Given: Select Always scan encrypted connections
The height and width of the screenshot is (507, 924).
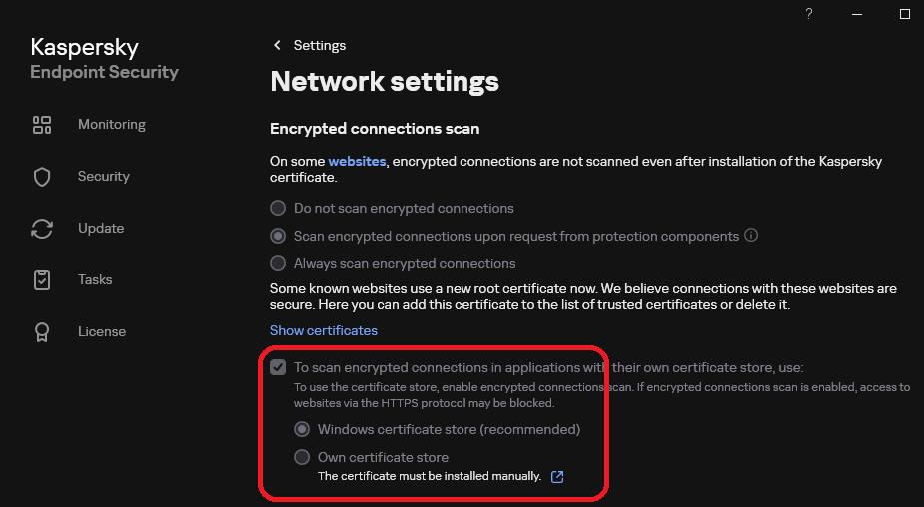Looking at the screenshot, I should (278, 264).
